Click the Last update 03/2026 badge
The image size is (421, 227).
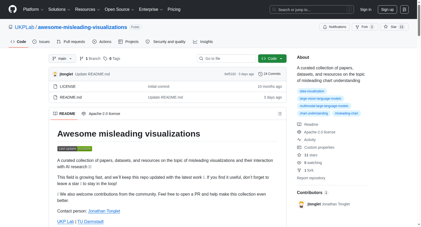point(75,149)
